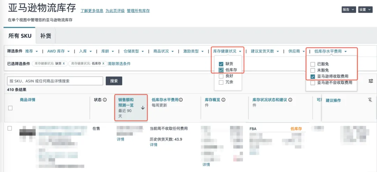Click info icon next to 状态

pyautogui.click(x=105, y=100)
